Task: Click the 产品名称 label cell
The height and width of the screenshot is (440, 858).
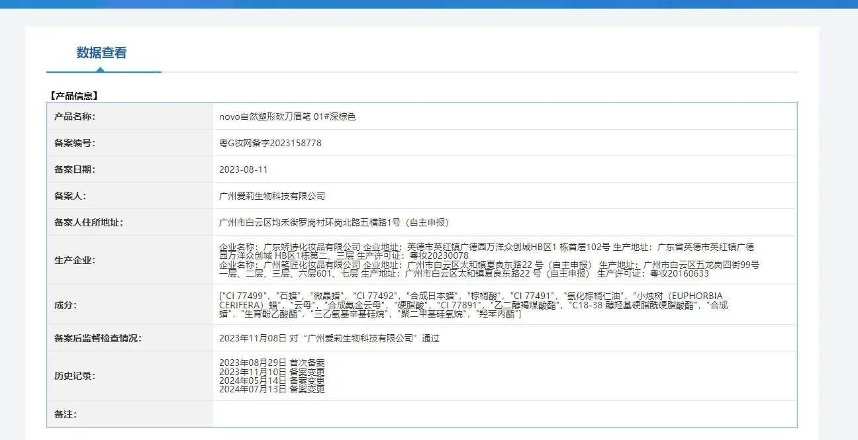Action: [130, 116]
